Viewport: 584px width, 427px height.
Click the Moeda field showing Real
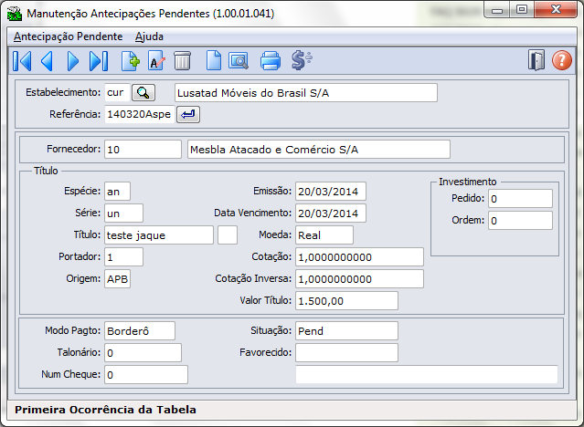(x=324, y=235)
